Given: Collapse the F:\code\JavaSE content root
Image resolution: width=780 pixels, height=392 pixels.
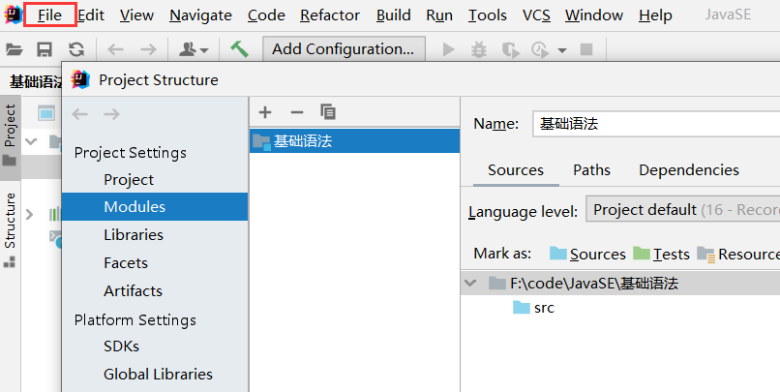Looking at the screenshot, I should tap(471, 284).
